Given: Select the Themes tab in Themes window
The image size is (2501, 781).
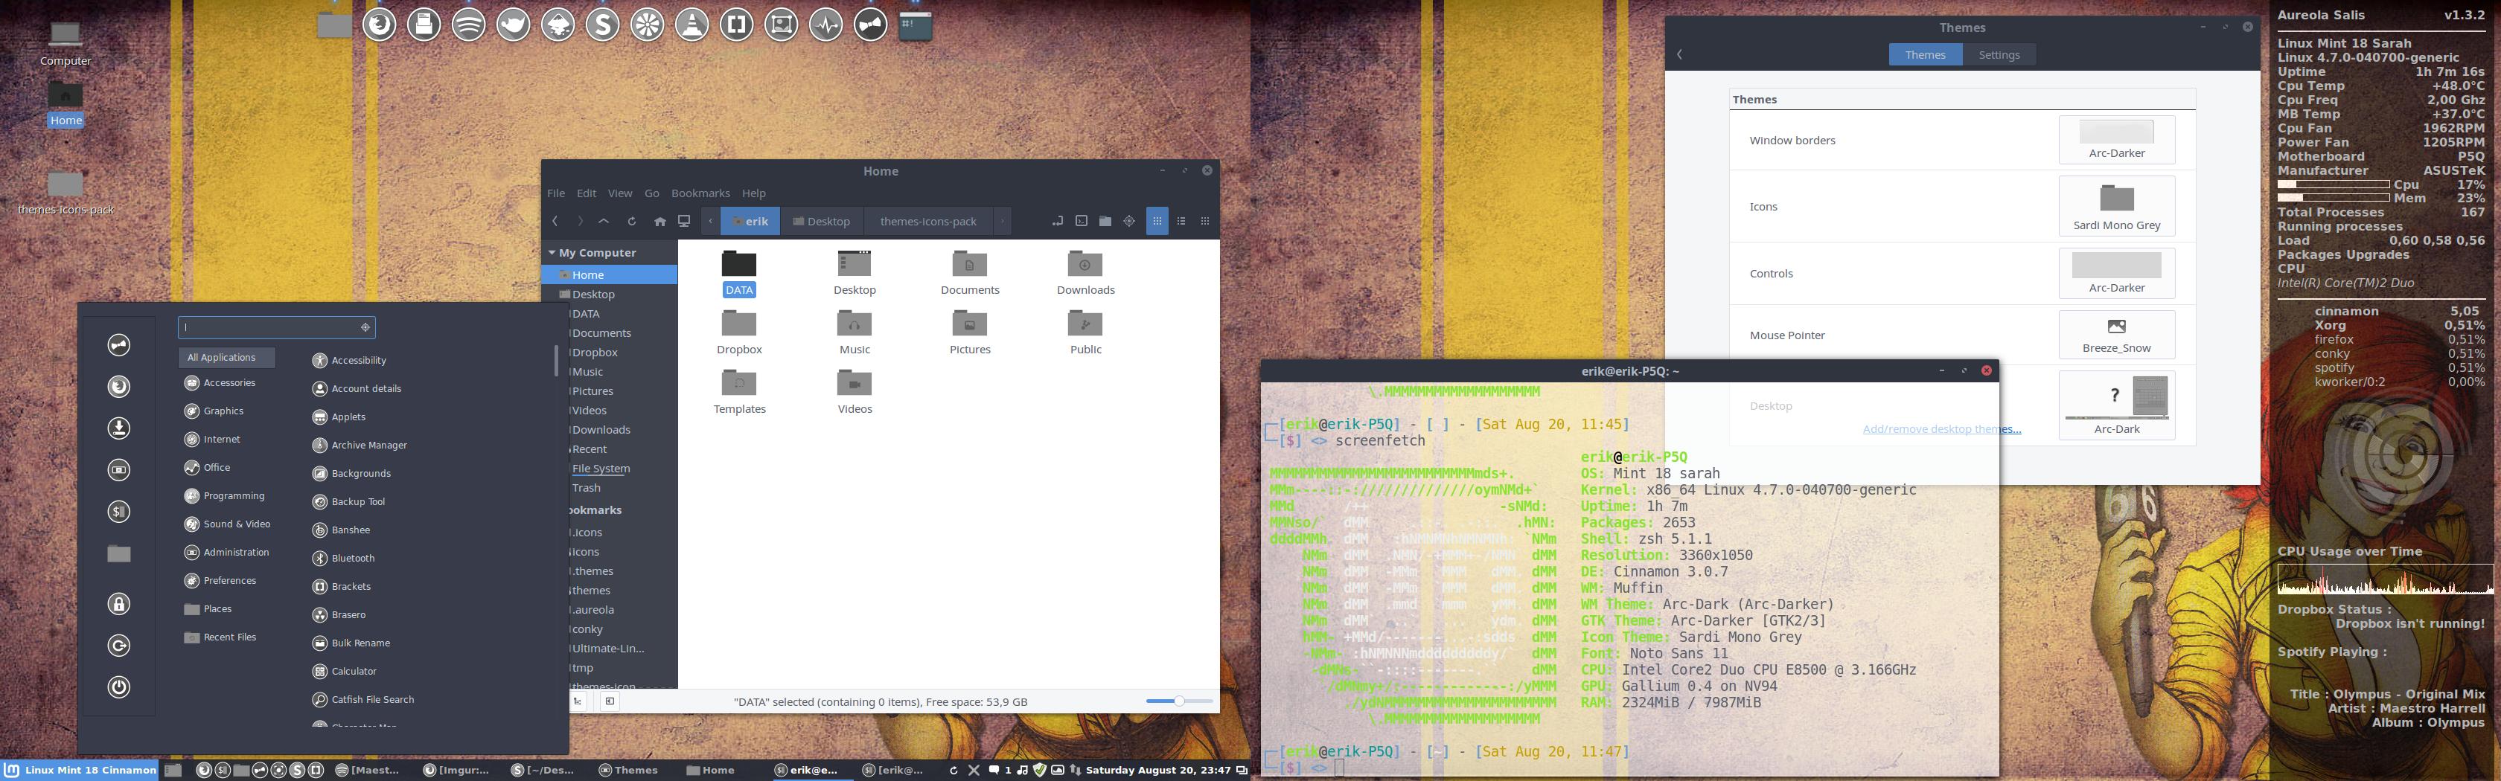Looking at the screenshot, I should pos(1926,54).
